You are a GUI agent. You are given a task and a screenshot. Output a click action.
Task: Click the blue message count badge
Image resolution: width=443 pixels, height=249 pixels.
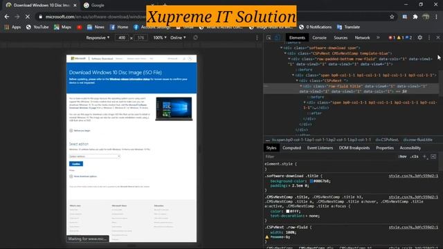coord(408,37)
